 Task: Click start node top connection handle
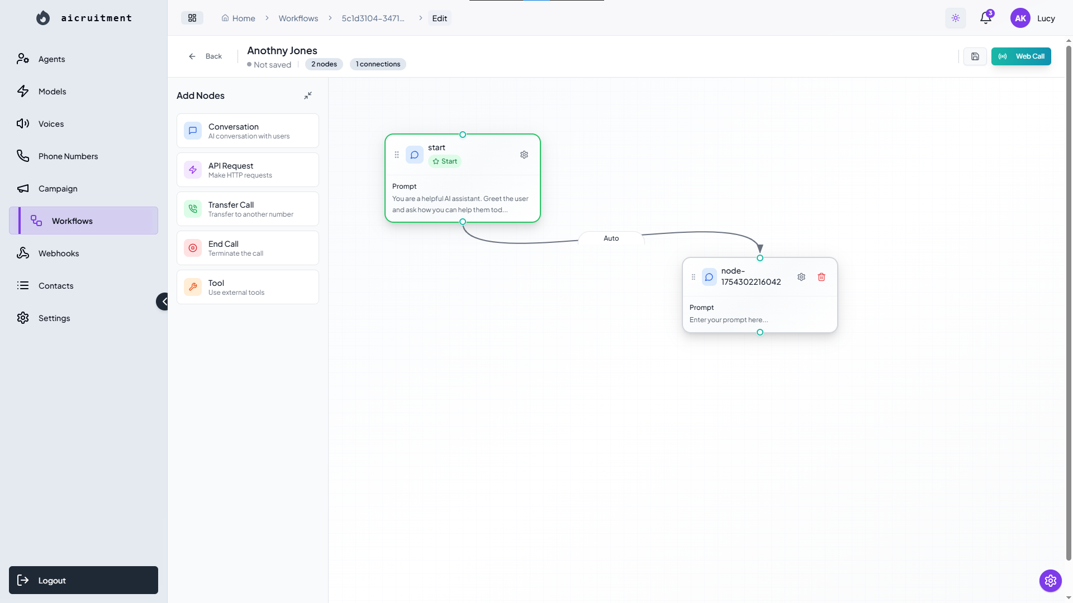pos(463,135)
